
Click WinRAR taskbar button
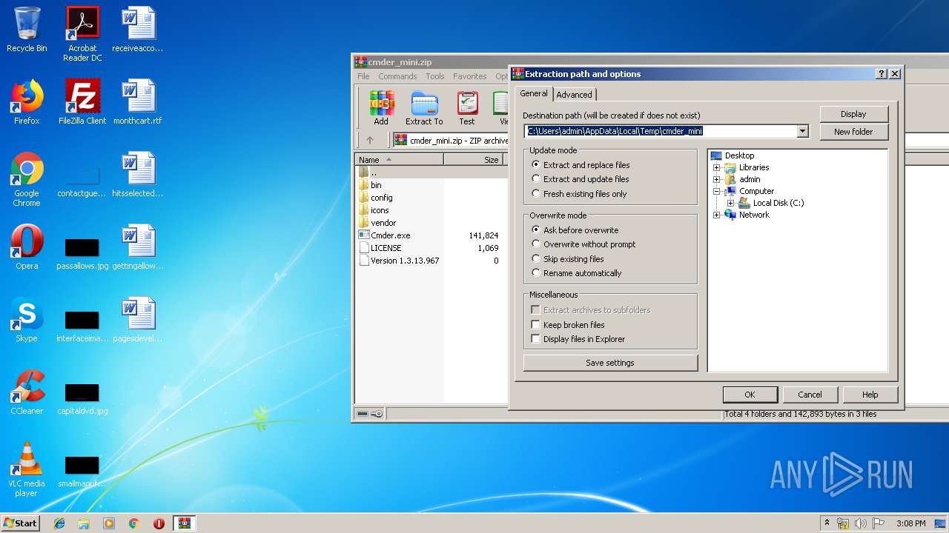click(x=184, y=523)
